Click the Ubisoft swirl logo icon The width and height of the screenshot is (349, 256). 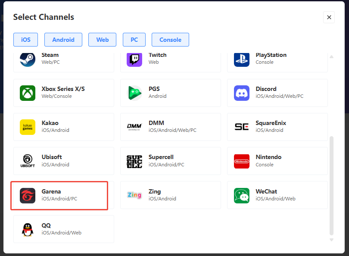(x=28, y=161)
